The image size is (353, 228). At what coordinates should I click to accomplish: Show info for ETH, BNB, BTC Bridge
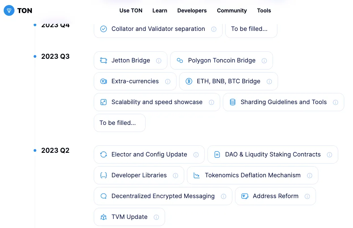tap(269, 81)
